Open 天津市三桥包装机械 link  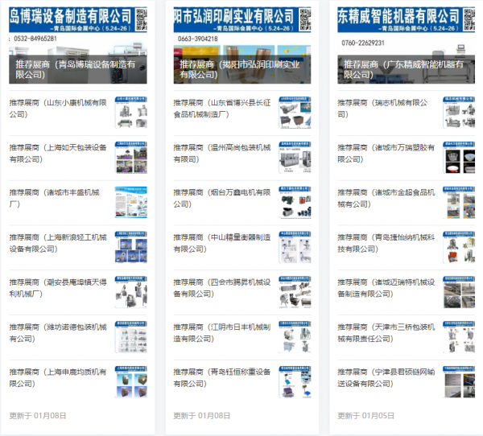pos(386,333)
